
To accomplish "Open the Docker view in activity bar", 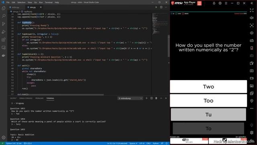I will pyautogui.click(x=4, y=56).
